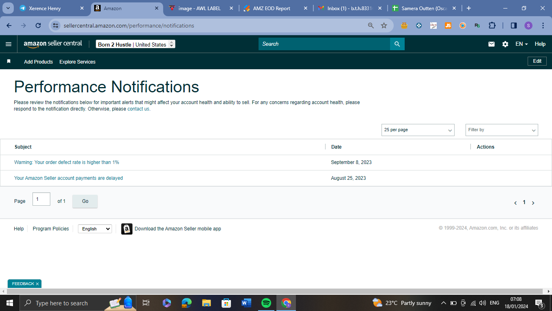Launch Microsoft Edge from the taskbar
The width and height of the screenshot is (552, 311).
[186, 303]
